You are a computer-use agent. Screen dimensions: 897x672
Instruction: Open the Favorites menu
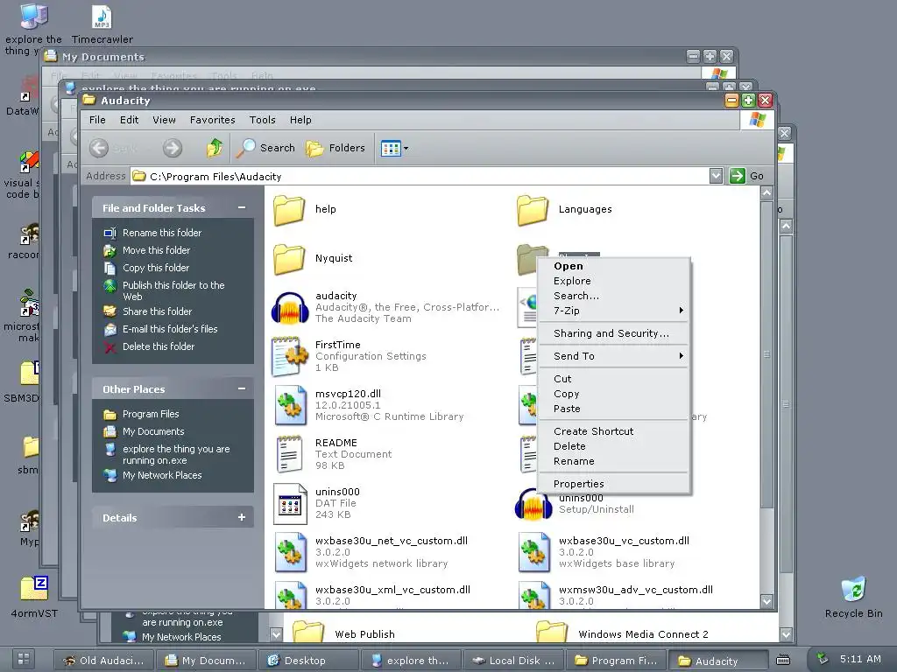[213, 120]
